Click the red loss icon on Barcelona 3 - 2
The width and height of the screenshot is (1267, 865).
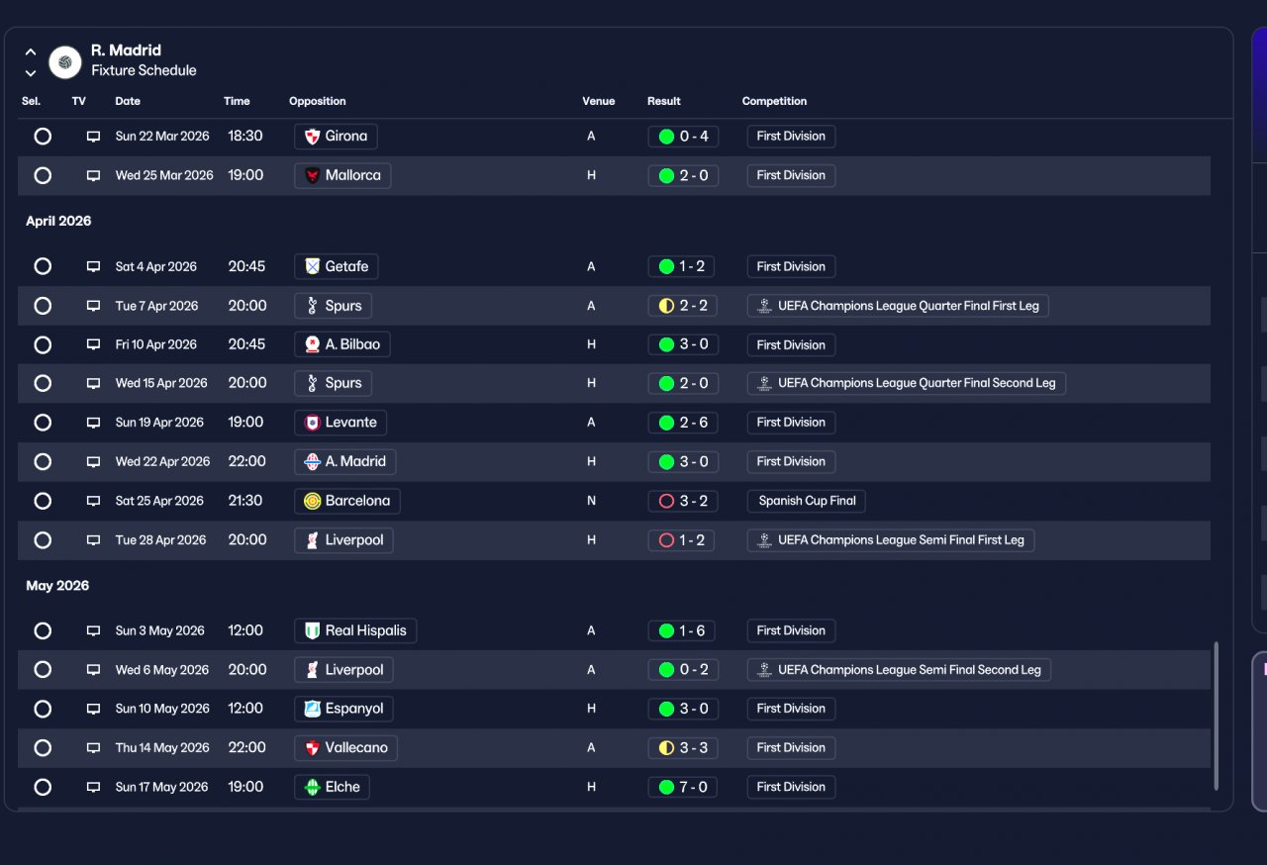tap(666, 502)
